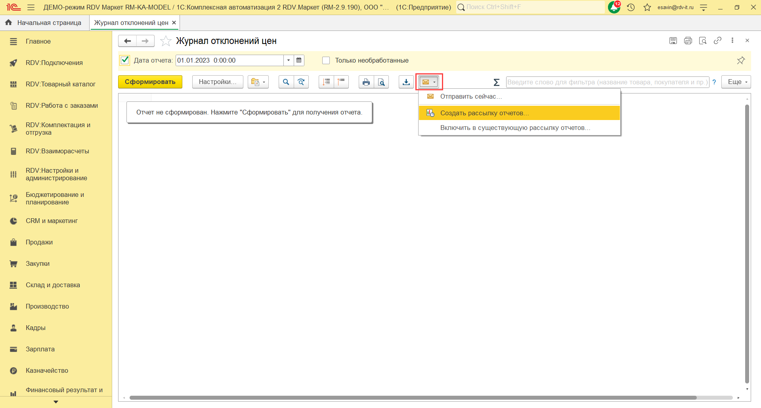Image resolution: width=761 pixels, height=408 pixels.
Task: Enable Только необработанные checkbox
Action: click(326, 60)
